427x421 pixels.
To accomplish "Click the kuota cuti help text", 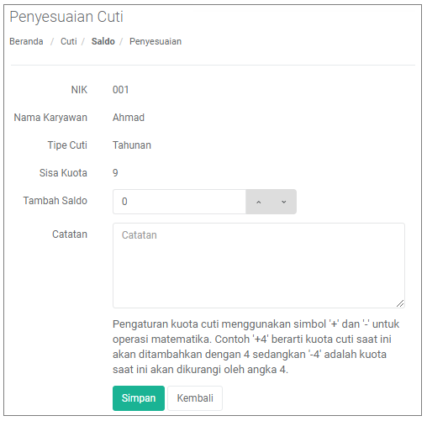I will click(256, 347).
